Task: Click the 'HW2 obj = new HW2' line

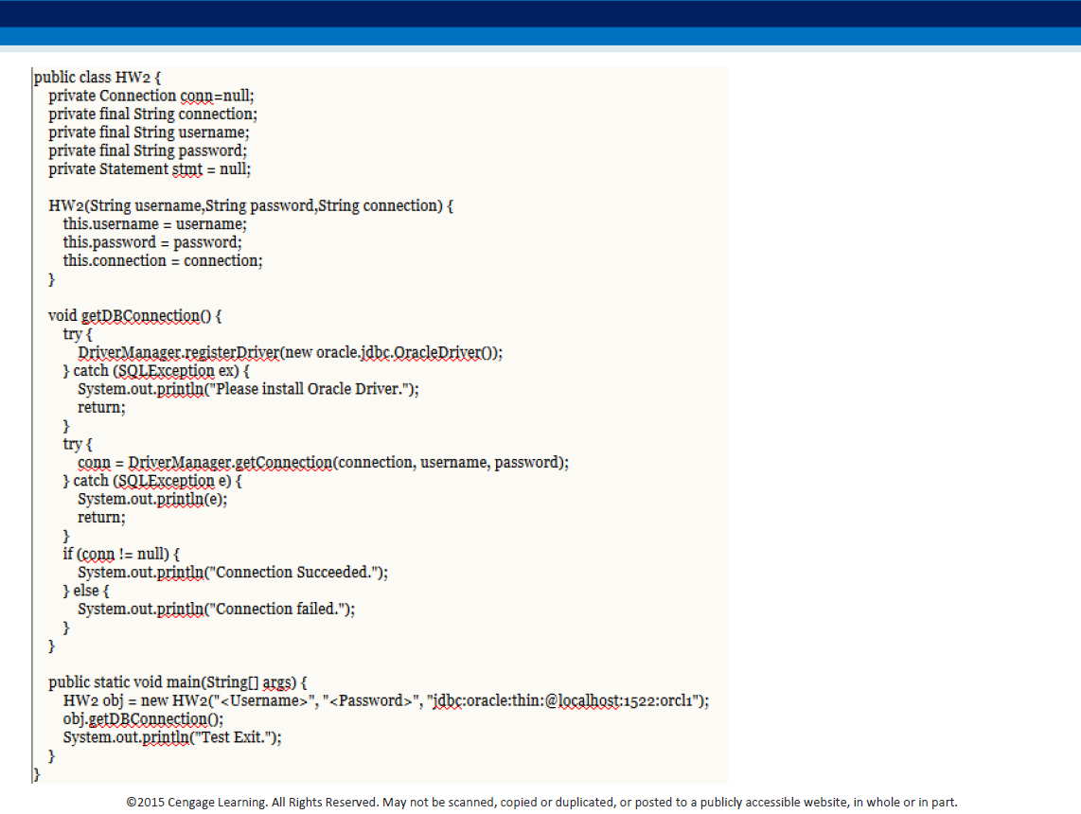Action: click(386, 701)
